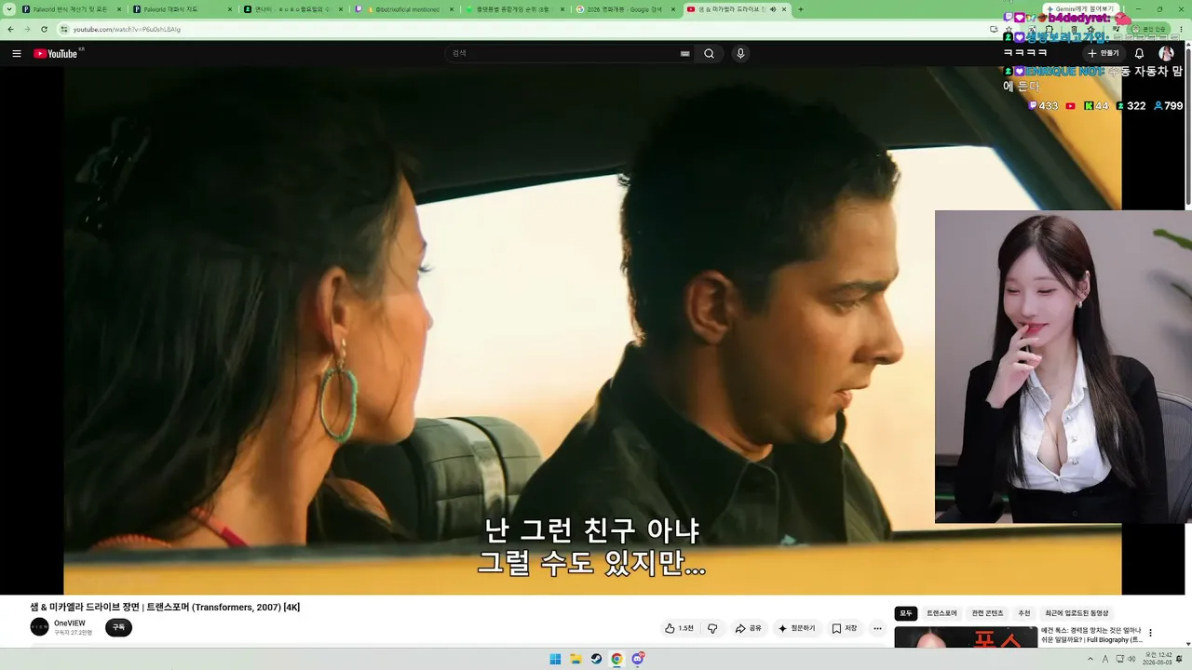Like the video with thumbs-up button
This screenshot has width=1192, height=670.
(x=679, y=628)
